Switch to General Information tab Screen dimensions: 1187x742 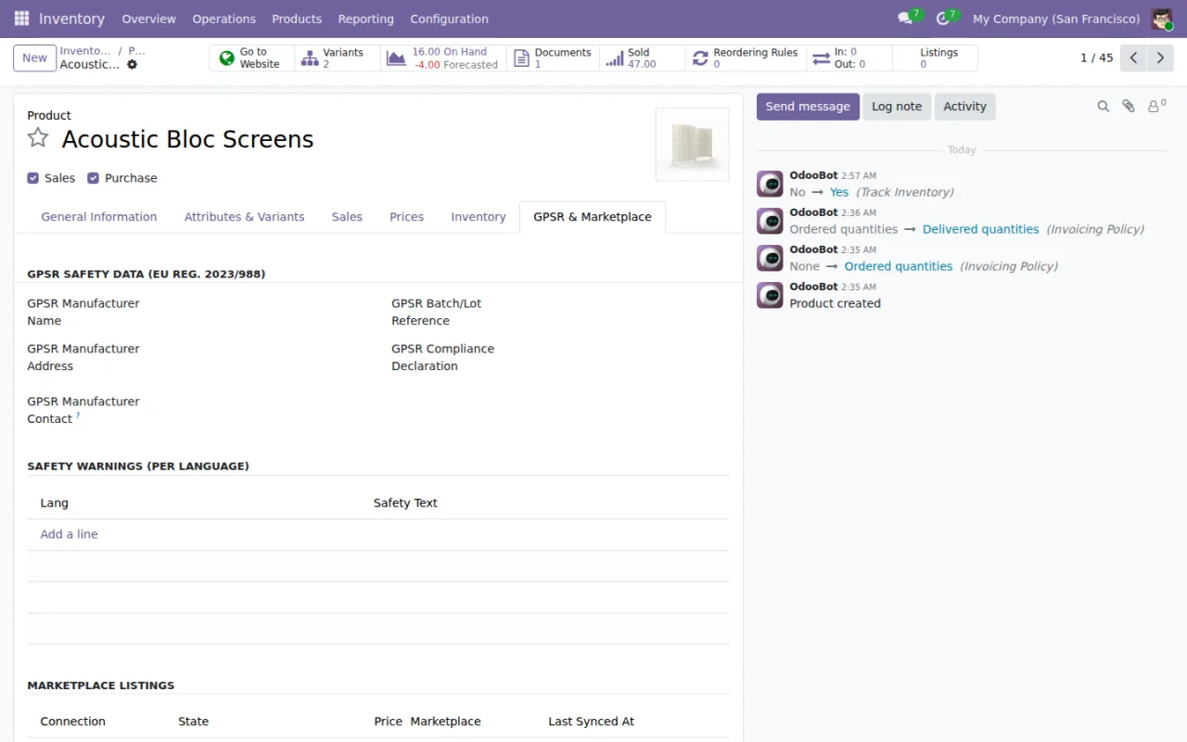click(x=99, y=217)
